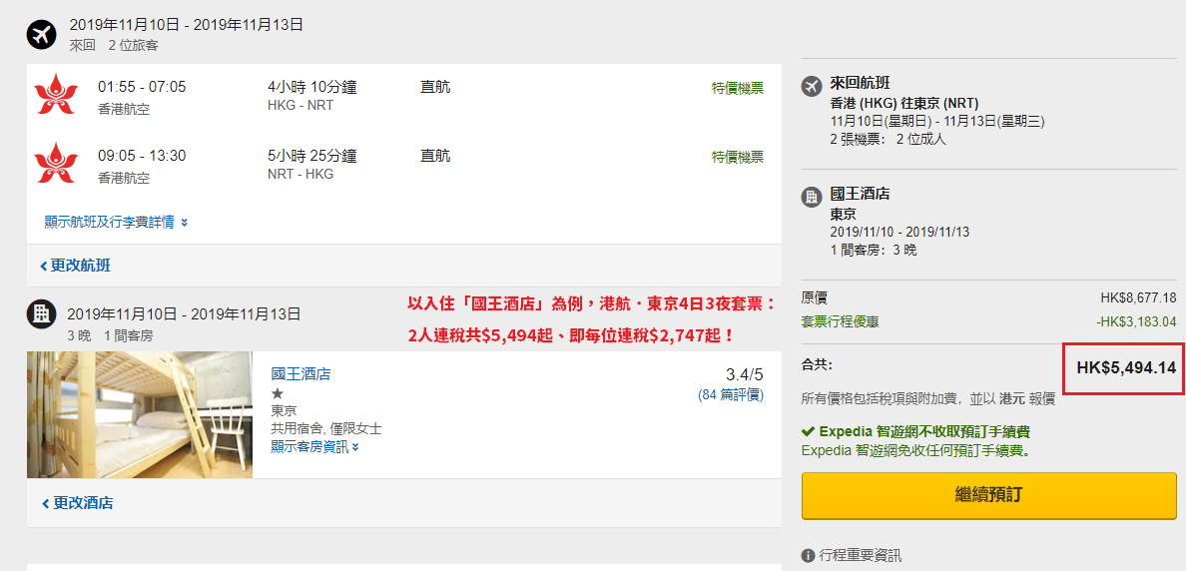
Task: Click 1 間客房: 3 晚 room summary
Action: pyautogui.click(x=874, y=250)
